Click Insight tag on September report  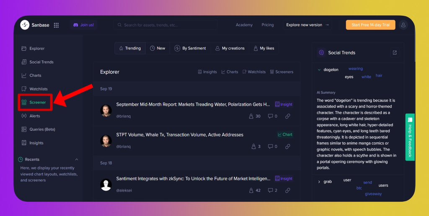pos(284,105)
